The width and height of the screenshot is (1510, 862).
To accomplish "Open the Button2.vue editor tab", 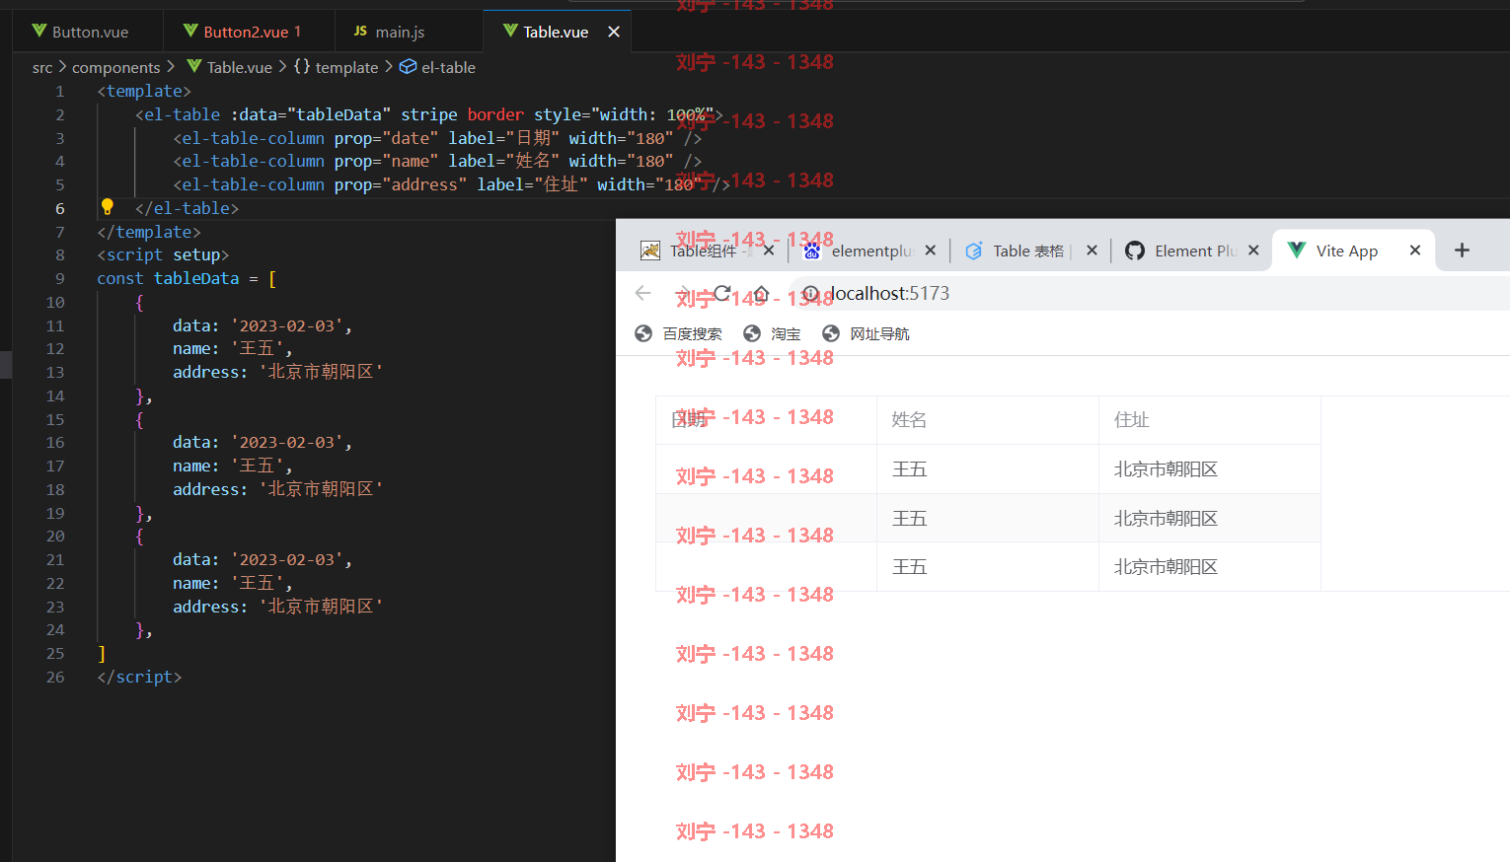I will [250, 32].
